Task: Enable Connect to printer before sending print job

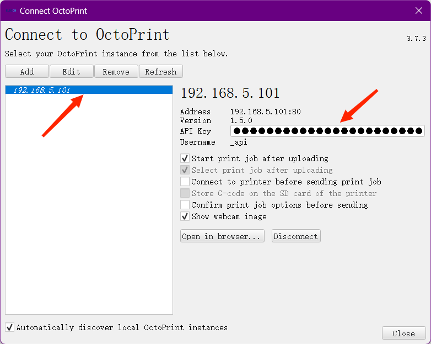Action: click(x=185, y=182)
